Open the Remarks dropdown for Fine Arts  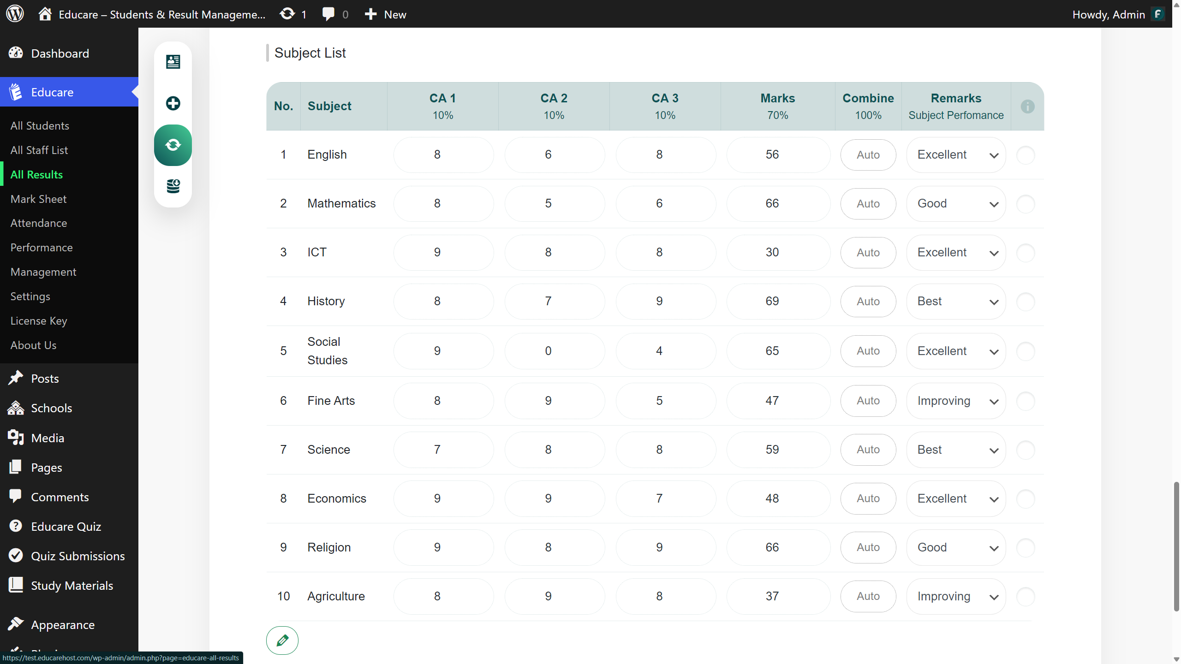(x=956, y=401)
